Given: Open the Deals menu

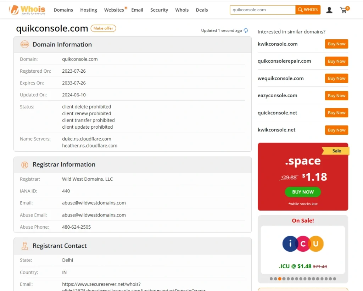Looking at the screenshot, I should coord(202,10).
